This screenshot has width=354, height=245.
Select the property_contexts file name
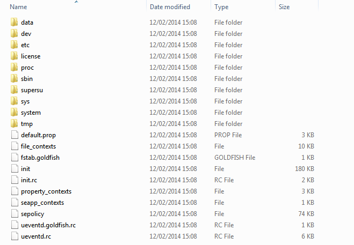[x=46, y=191]
